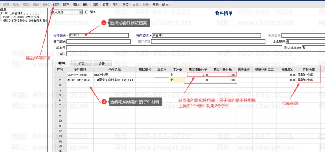The image size is (325, 152).
Task: Click the greyed 日志 toolbar item
Action: [x=136, y=5]
